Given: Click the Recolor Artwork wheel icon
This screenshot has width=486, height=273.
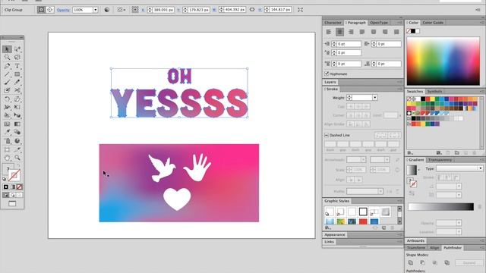Looking at the screenshot, I should click(x=107, y=10).
